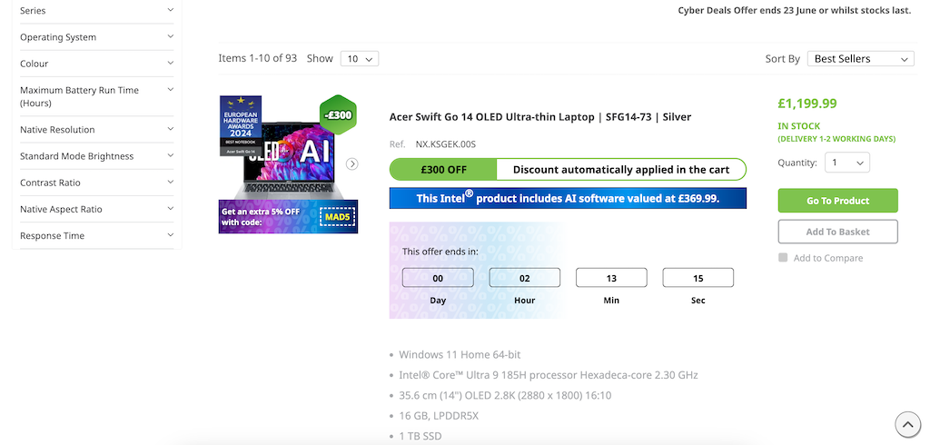
Task: Click the 14" OLED 2.8K display spec
Action: click(505, 395)
